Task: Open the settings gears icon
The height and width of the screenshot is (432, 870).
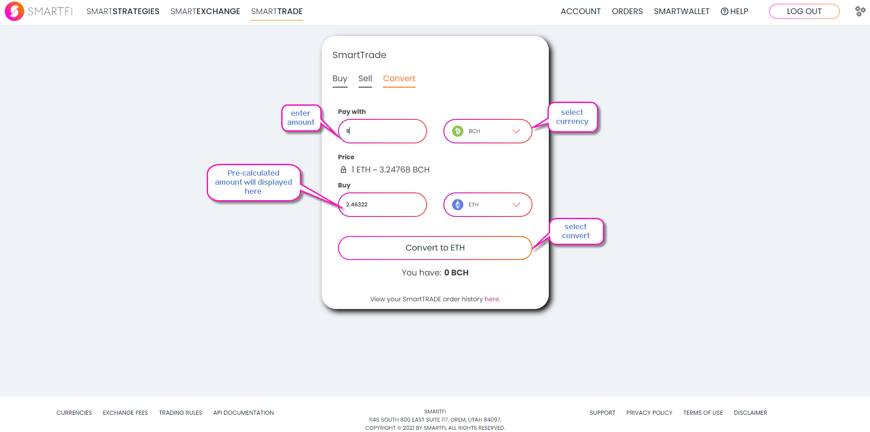Action: click(x=860, y=11)
